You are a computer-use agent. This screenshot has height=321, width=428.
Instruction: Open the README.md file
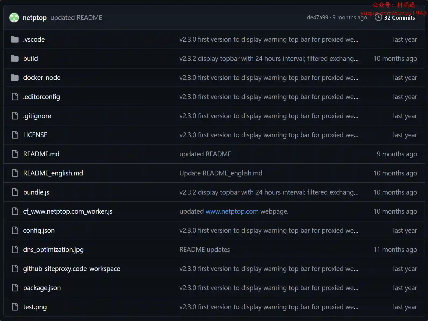click(41, 154)
